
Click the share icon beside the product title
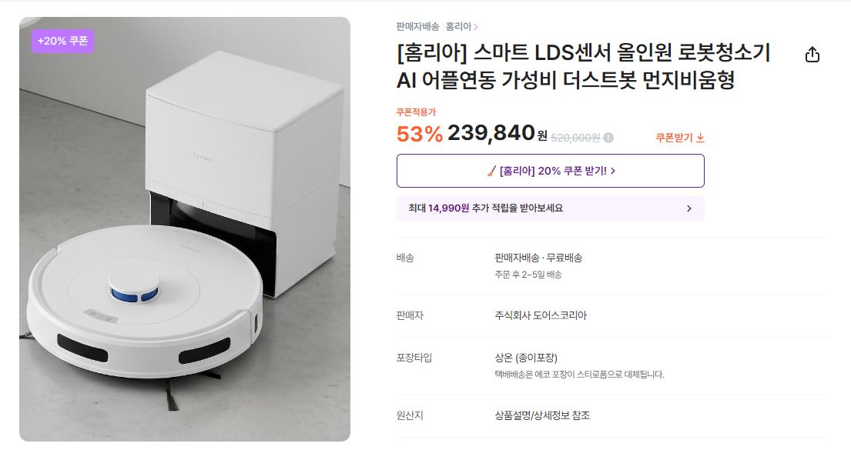tap(812, 55)
